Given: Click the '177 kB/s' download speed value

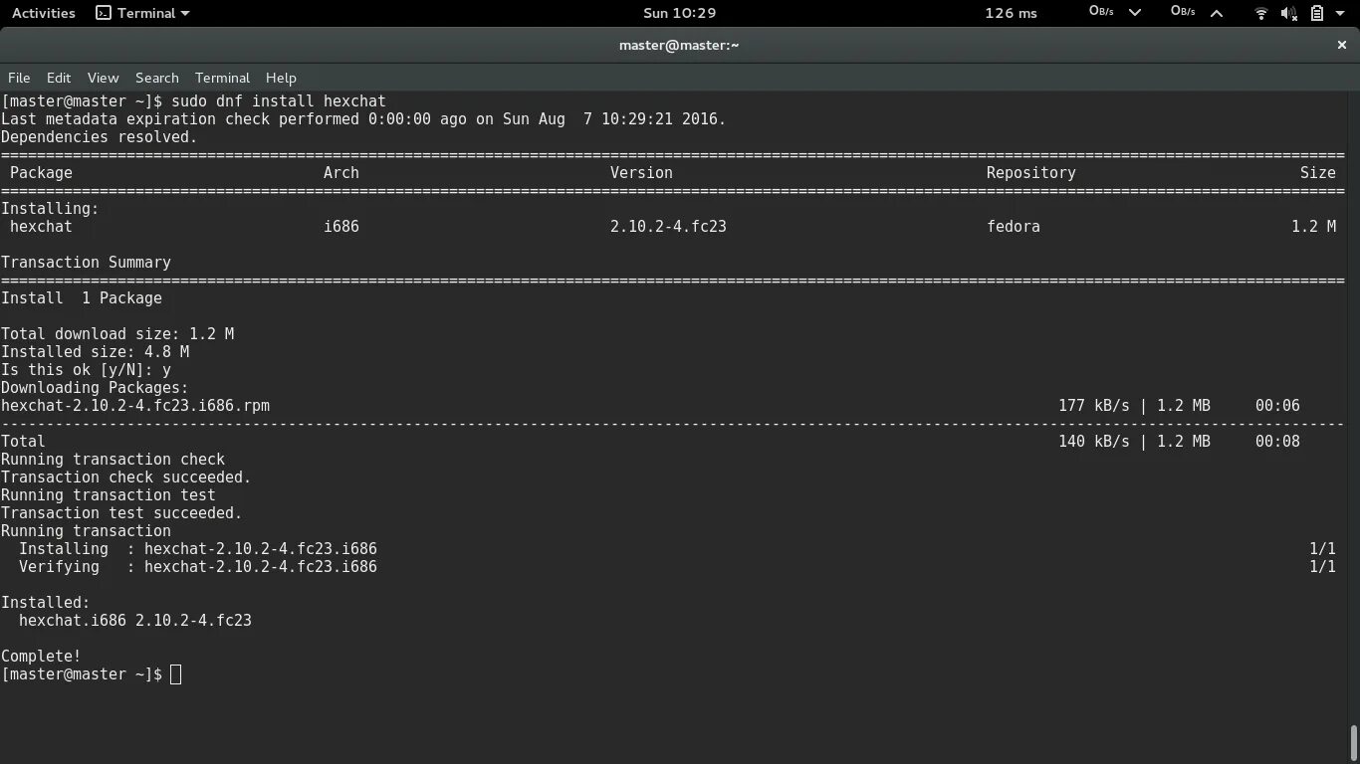Looking at the screenshot, I should click(1094, 406).
